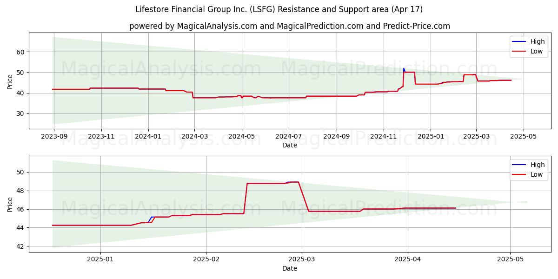Click the chart title mentioning Lifestore Financial Group

pyautogui.click(x=279, y=9)
